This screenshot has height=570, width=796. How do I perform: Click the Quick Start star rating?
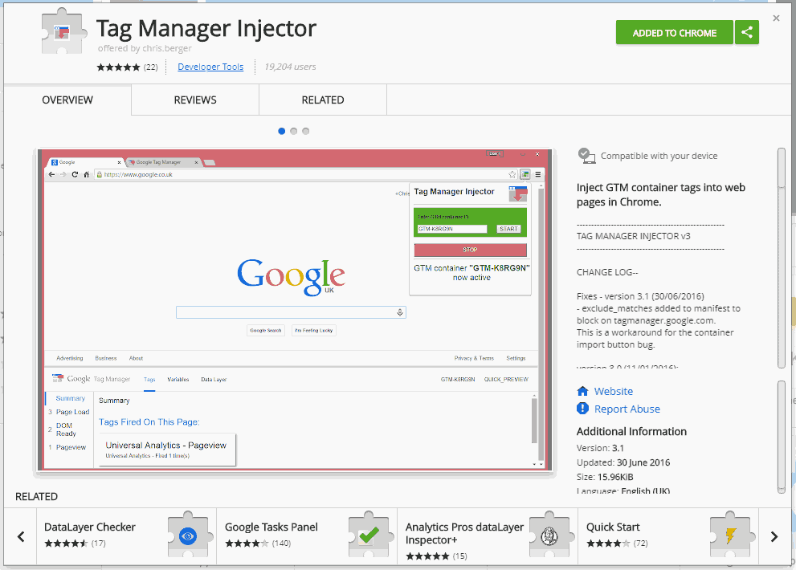(608, 544)
